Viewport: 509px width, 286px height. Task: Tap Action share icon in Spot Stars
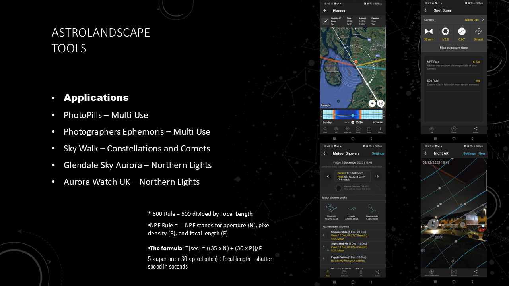476,129
